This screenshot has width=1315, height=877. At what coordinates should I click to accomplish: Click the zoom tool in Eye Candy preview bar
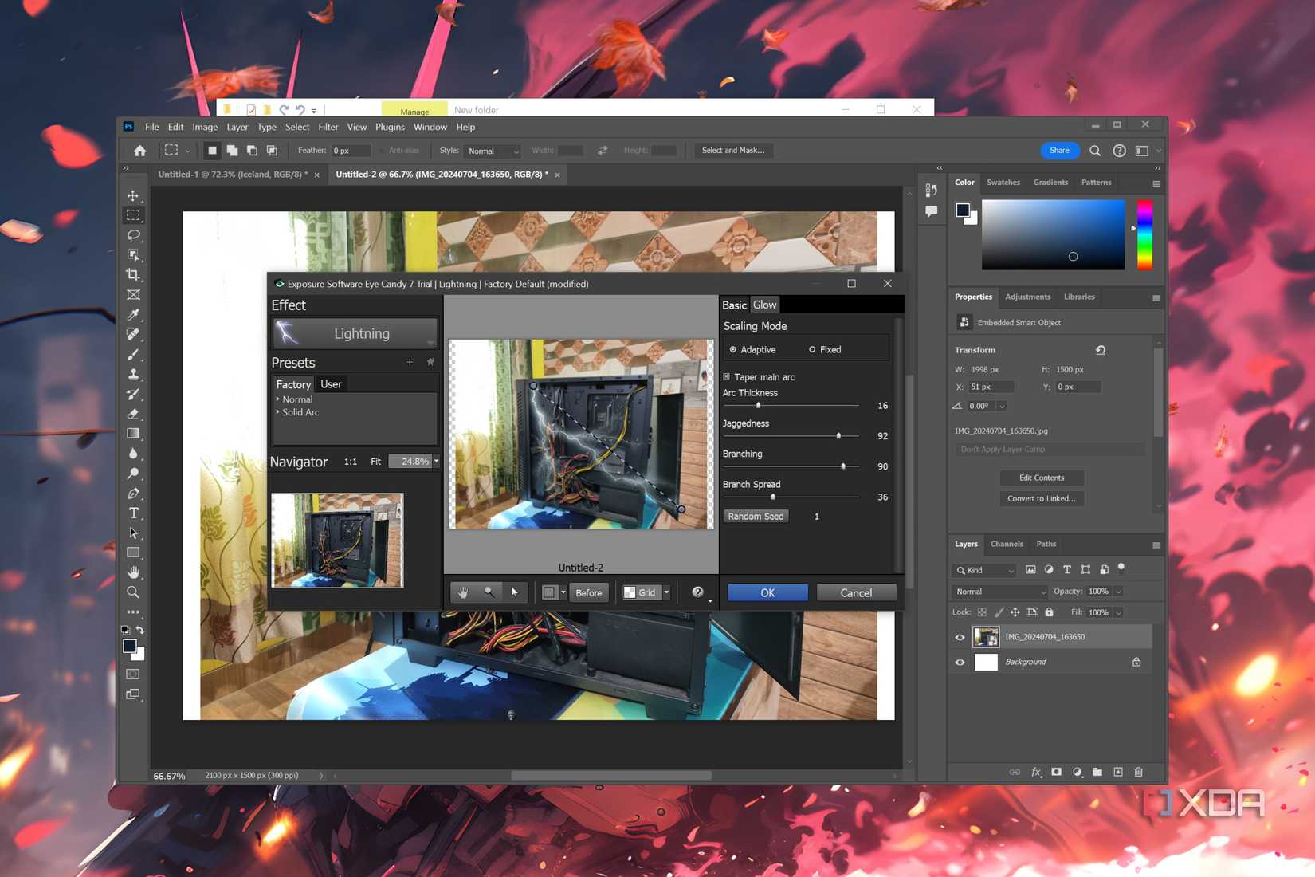(x=489, y=592)
